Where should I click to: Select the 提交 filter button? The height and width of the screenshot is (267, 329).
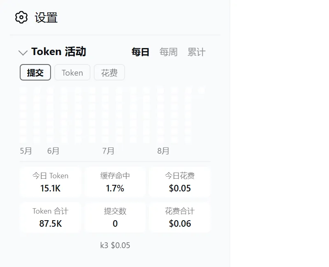[35, 72]
